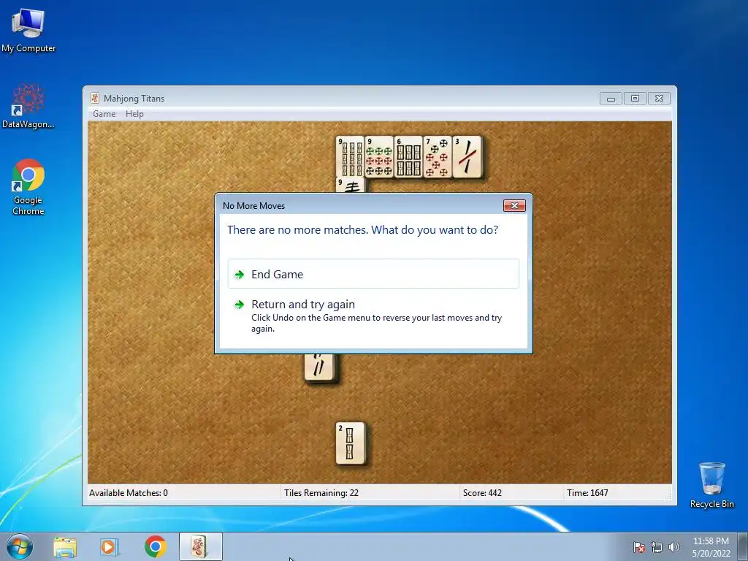Launch Windows Media Player from taskbar
The height and width of the screenshot is (561, 748).
[109, 547]
